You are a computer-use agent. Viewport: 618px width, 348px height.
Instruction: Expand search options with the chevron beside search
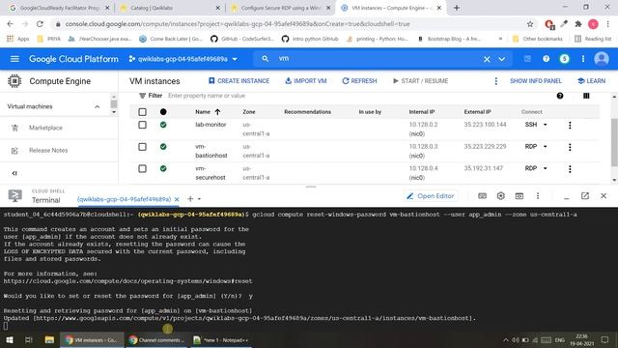click(x=502, y=59)
